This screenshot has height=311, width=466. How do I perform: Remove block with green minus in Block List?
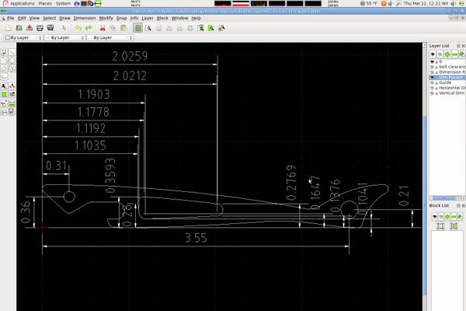click(x=454, y=216)
